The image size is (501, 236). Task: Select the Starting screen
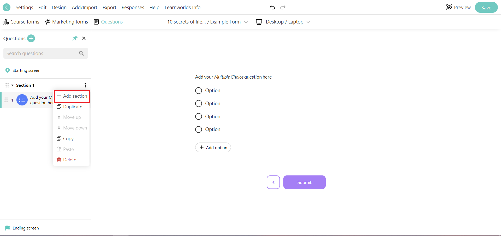coord(26,70)
